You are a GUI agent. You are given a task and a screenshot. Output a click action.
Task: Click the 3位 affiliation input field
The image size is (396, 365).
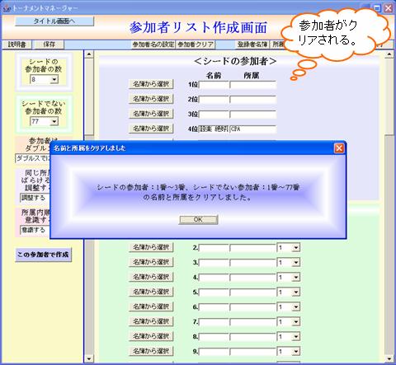pos(252,115)
